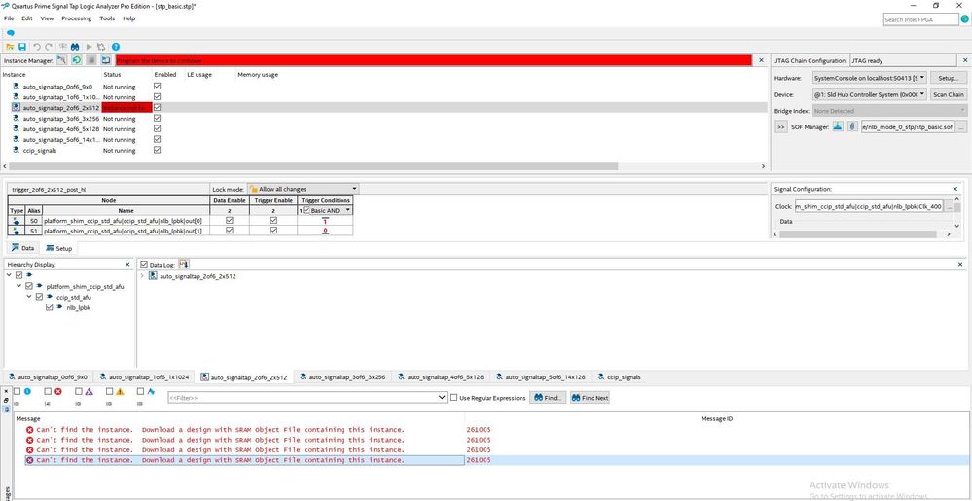The height and width of the screenshot is (501, 972).
Task: Open the Lock mode dropdown
Action: [303, 189]
